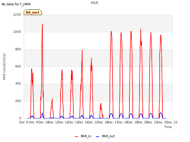The image size is (190, 142).
Task: Click the Dec 8 x-axis tick label
Action: [x=24, y=122]
